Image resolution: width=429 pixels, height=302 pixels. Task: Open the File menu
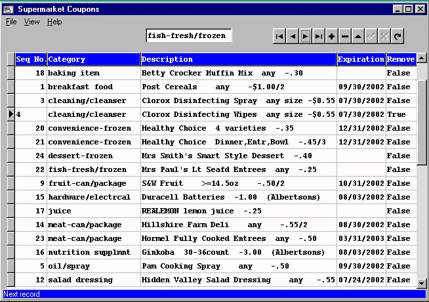11,22
